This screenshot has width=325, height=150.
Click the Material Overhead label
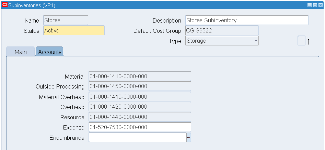click(x=62, y=97)
